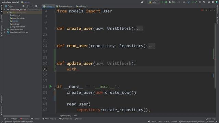Open the TODO tool window
Screen dimensions: 219x123
pos(14,119)
